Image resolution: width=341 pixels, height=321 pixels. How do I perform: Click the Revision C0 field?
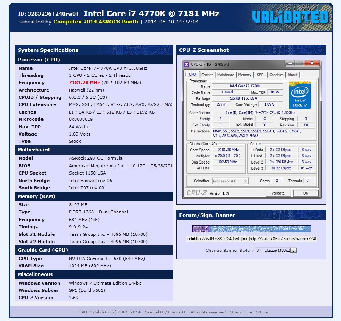[x=306, y=125]
